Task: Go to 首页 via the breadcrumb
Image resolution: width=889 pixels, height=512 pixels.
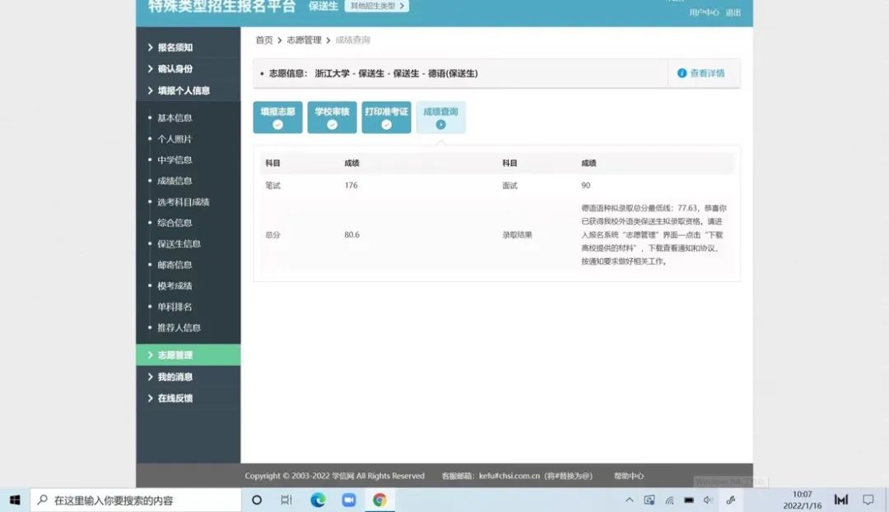Action: [263, 40]
